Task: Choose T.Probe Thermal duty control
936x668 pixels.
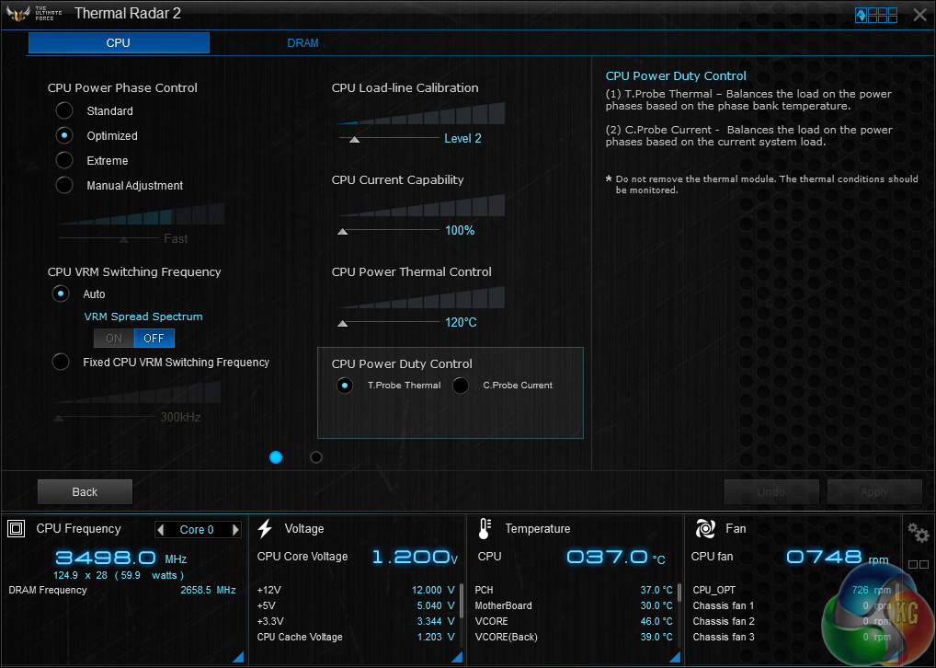Action: coord(345,386)
